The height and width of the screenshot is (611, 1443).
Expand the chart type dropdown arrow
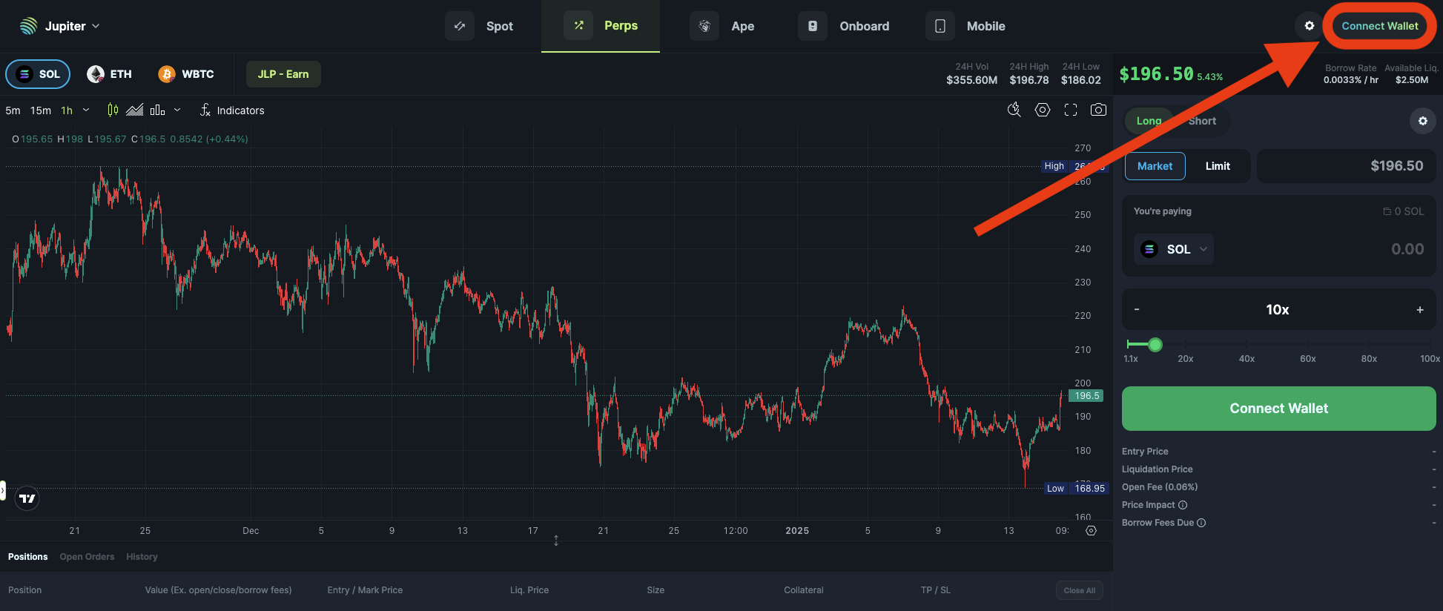pos(177,110)
